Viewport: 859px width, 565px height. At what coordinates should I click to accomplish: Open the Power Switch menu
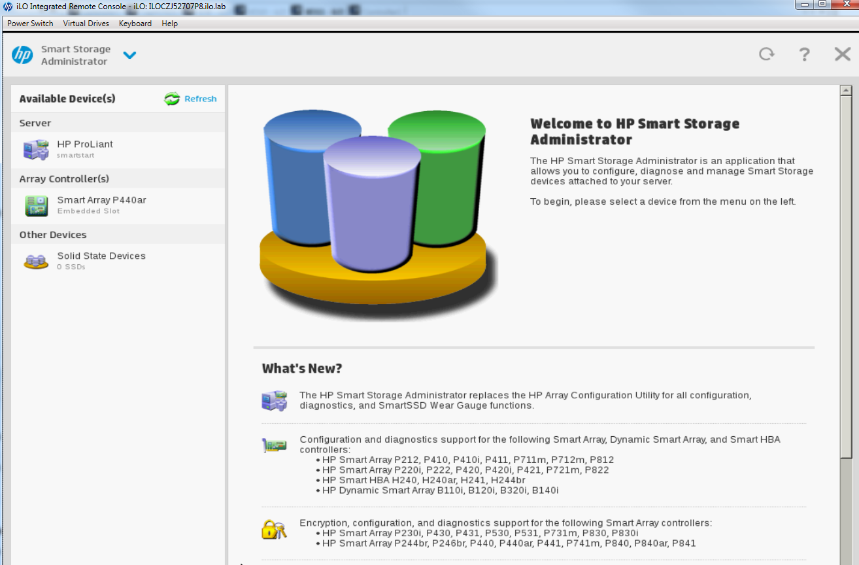(x=30, y=24)
